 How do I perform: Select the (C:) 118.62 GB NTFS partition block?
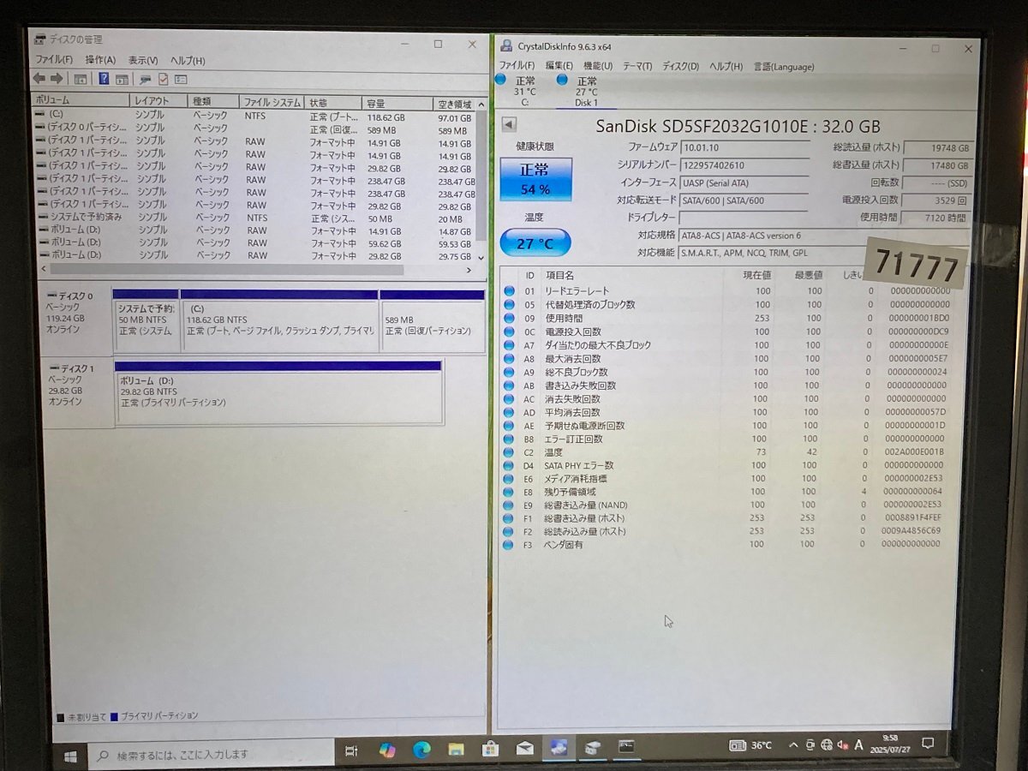click(279, 320)
